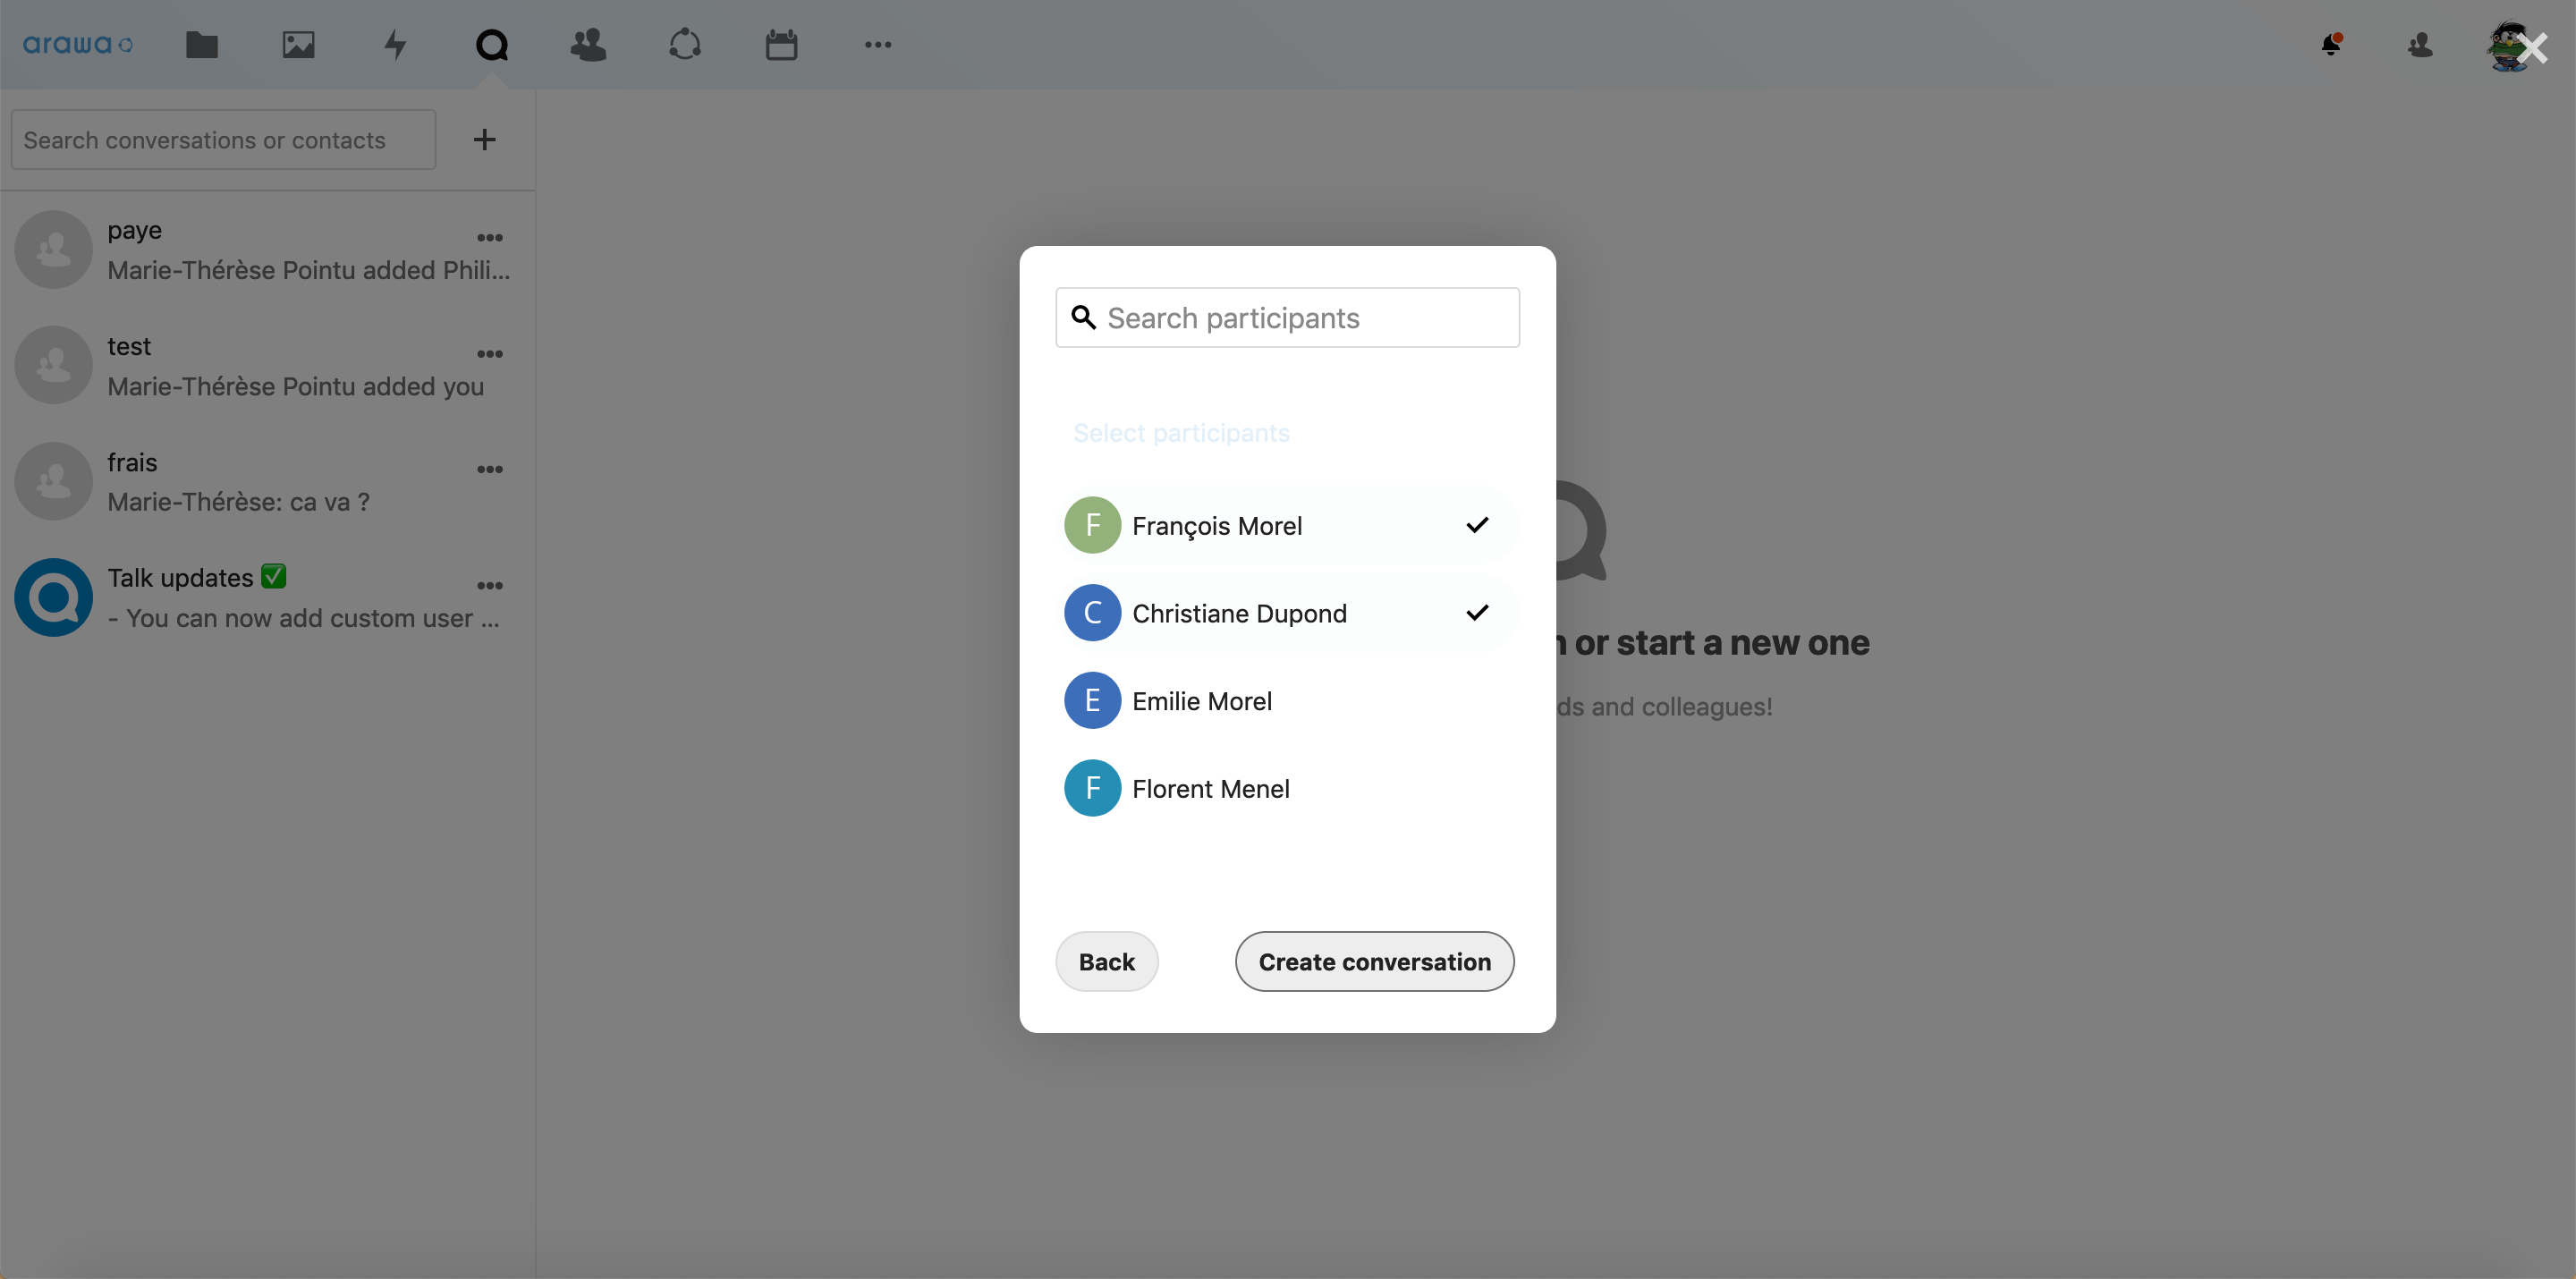Open the Photos app icon
The image size is (2576, 1279).
[298, 45]
